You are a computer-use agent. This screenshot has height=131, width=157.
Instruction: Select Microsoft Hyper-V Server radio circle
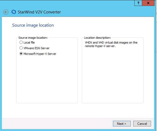(21, 54)
